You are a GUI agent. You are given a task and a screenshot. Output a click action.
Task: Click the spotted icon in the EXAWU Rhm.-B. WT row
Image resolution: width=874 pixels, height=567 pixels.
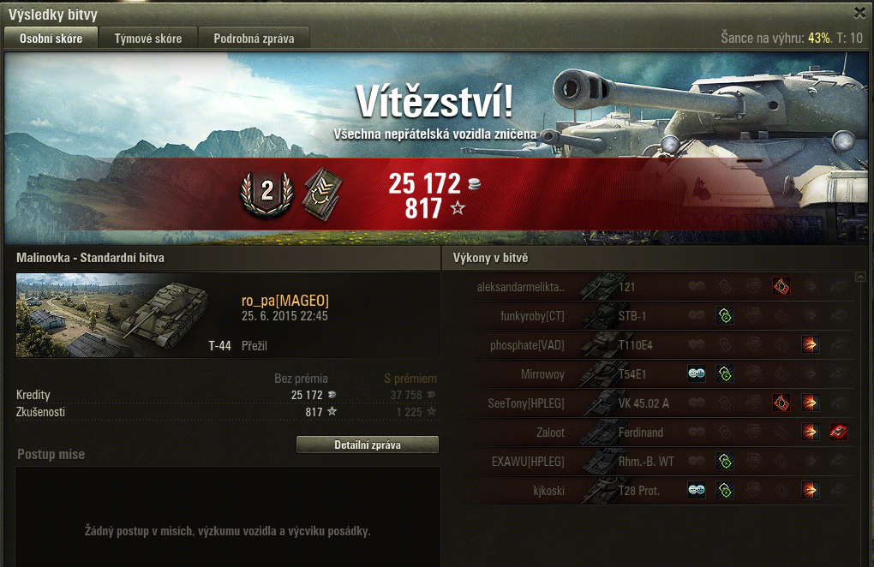point(725,461)
